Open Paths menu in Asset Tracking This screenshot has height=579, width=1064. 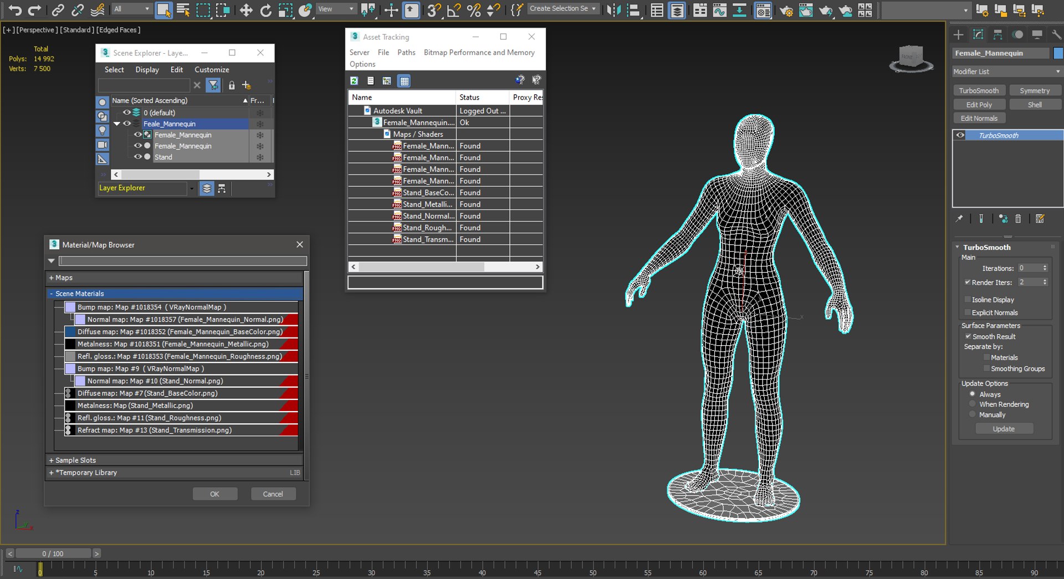tap(406, 53)
